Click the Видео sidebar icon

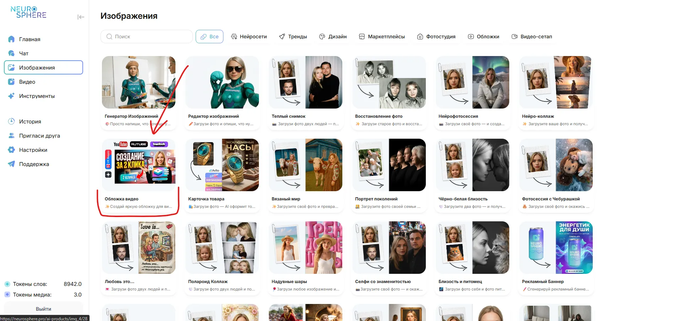[11, 82]
